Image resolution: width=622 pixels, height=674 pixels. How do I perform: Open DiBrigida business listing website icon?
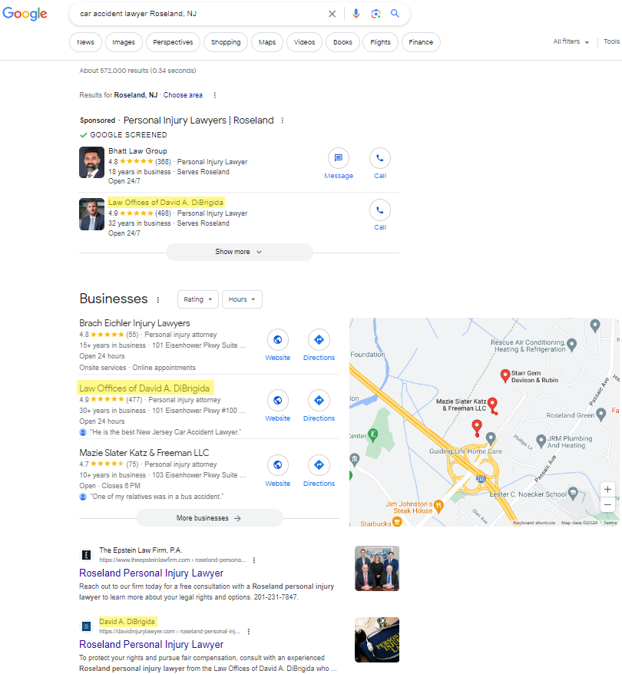pyautogui.click(x=278, y=400)
